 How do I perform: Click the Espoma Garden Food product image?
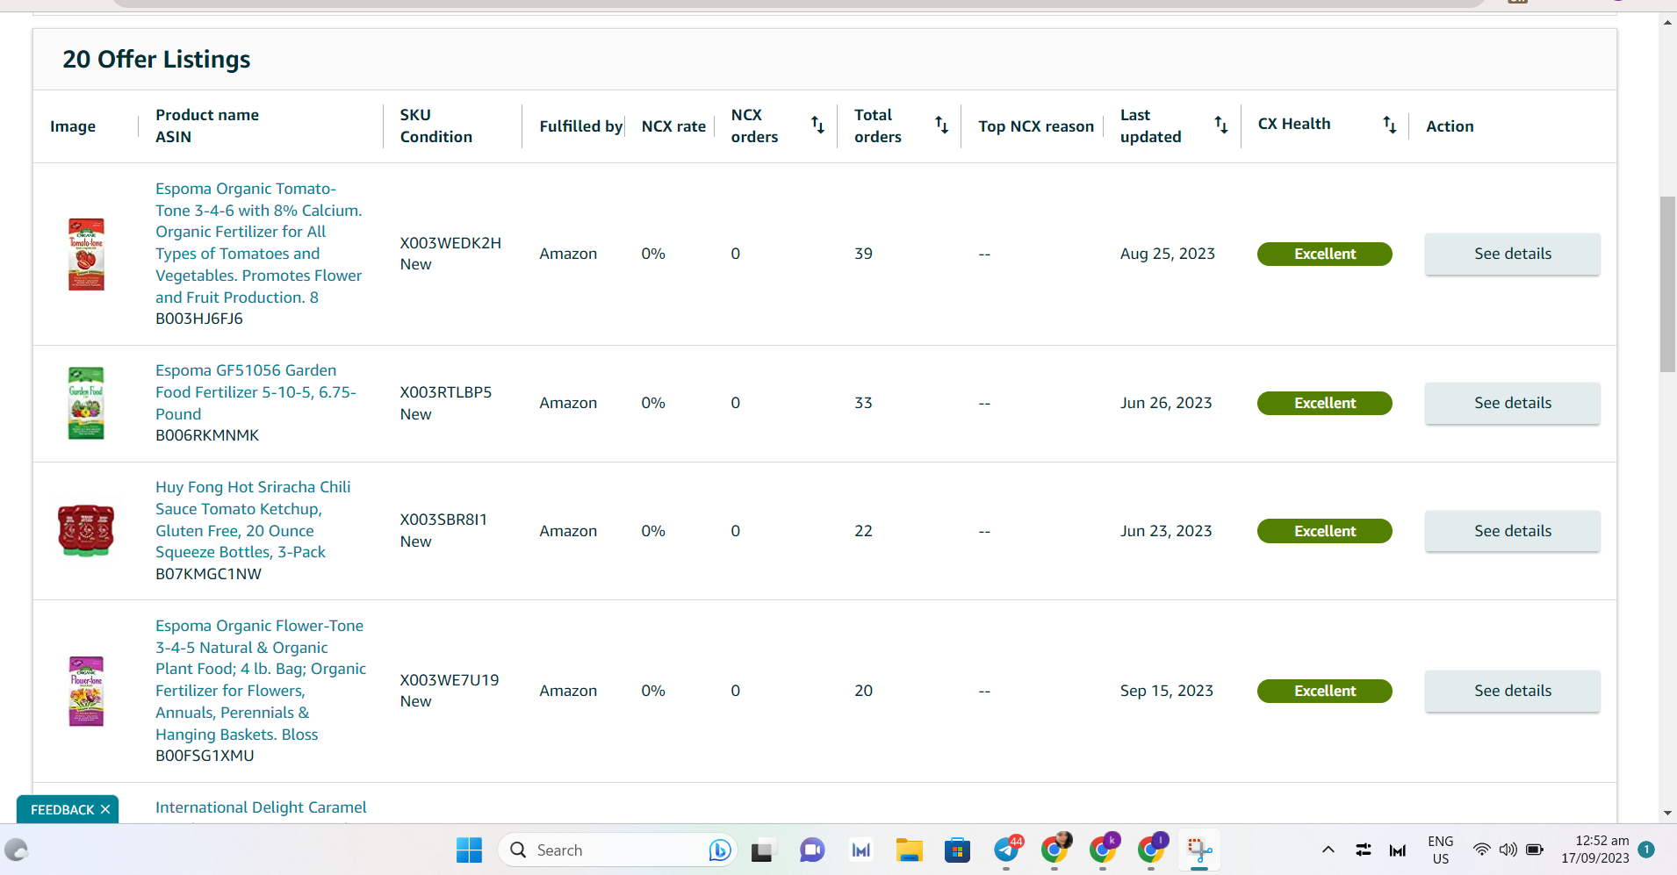point(86,403)
